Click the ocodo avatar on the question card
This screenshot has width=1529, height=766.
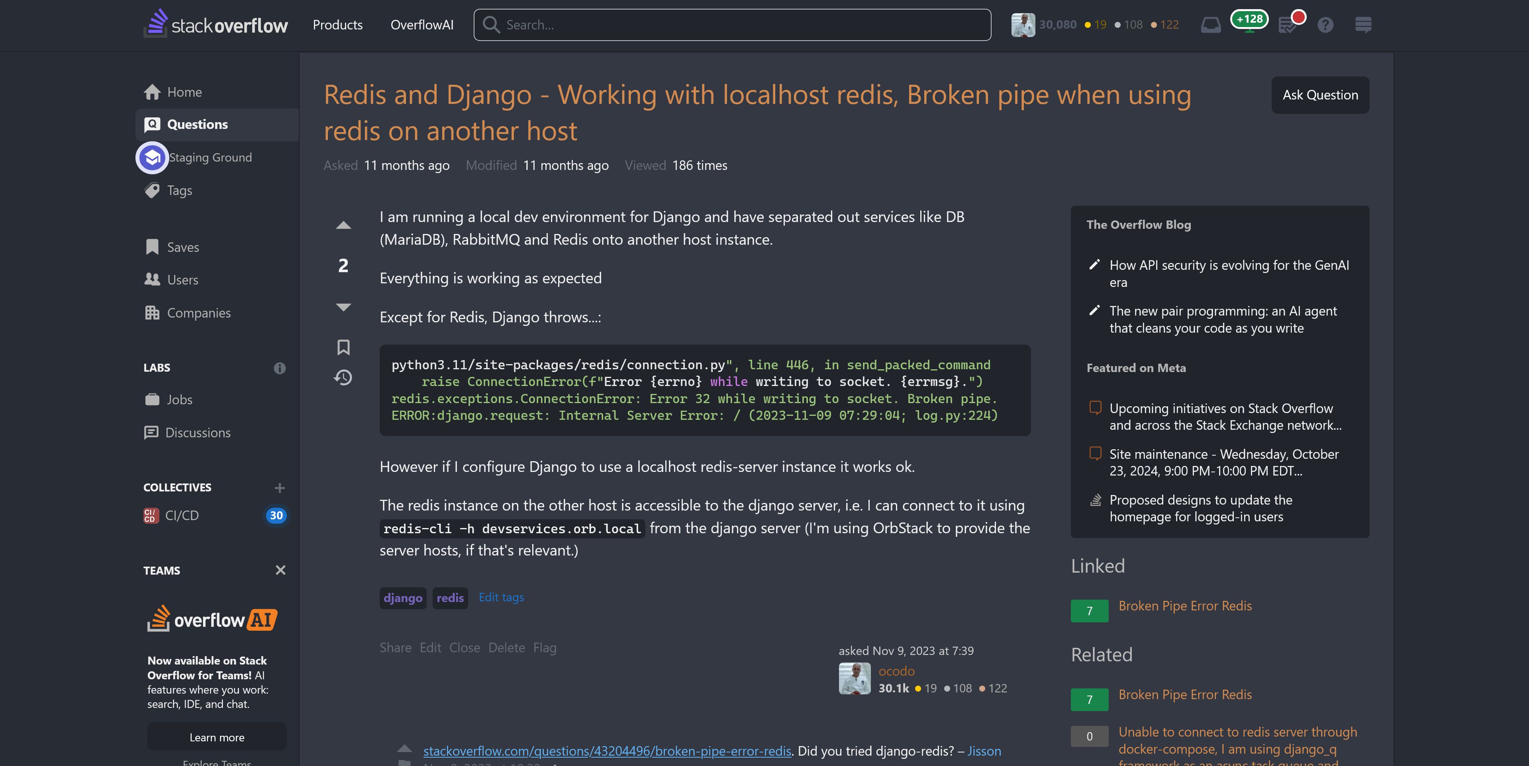click(854, 679)
